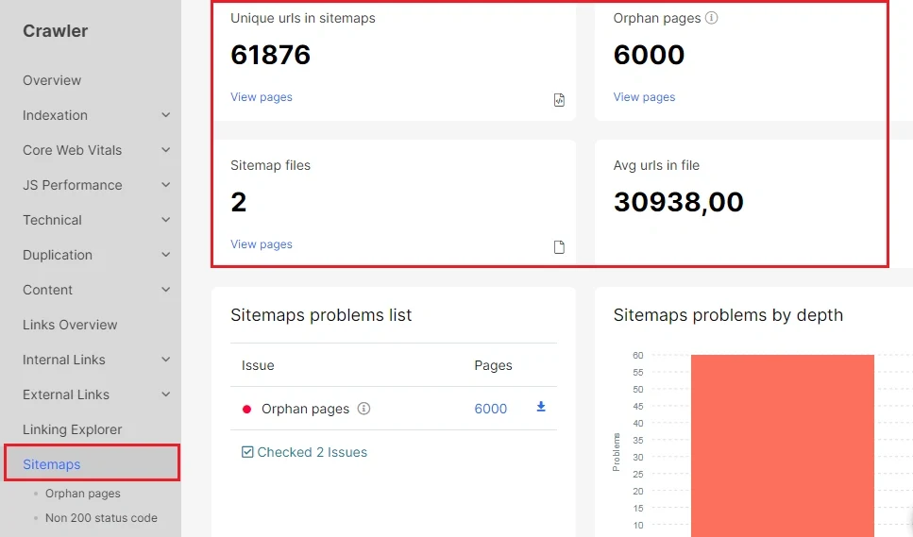913x537 pixels.
Task: Toggle the Checked 2 Issues checkbox
Action: tap(247, 452)
